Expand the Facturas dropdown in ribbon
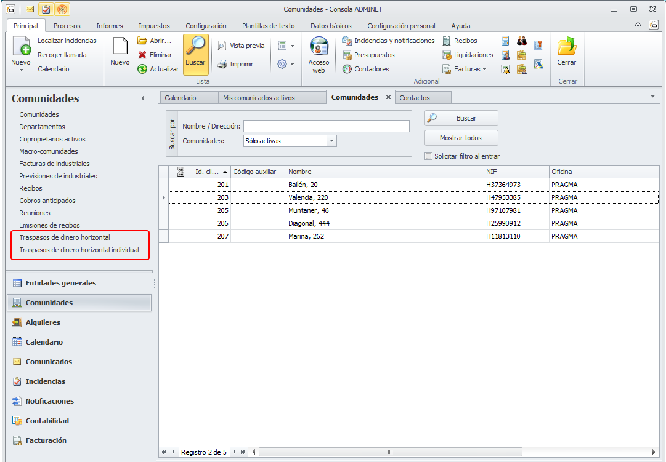The width and height of the screenshot is (666, 462). click(x=484, y=70)
